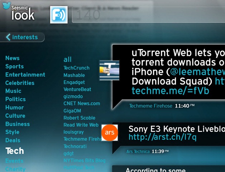
Task: Choose the Humor category
Action: click(x=14, y=107)
